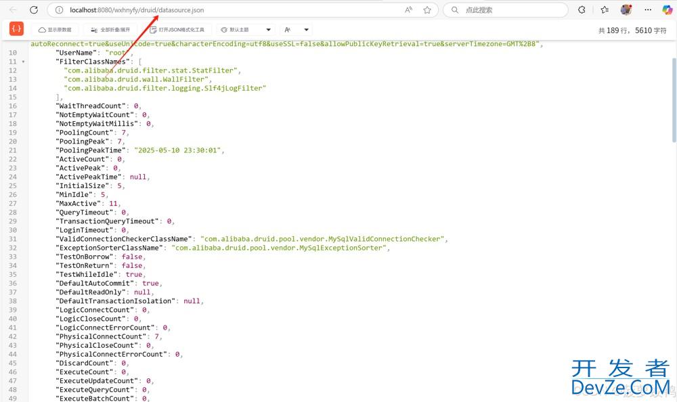Open the favorites list icon

[605, 10]
